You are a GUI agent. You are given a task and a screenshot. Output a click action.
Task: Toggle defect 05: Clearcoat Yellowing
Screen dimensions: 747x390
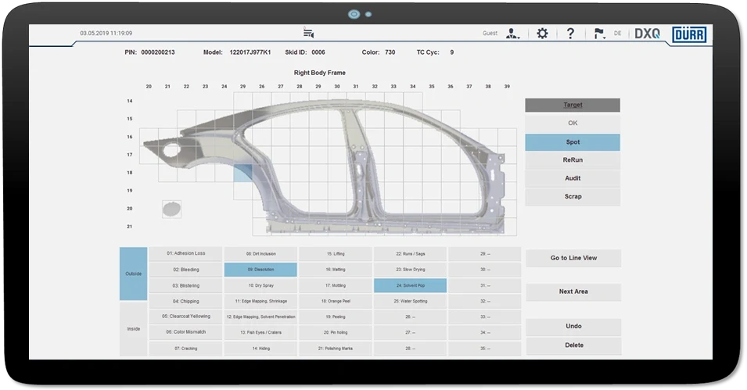tap(186, 317)
